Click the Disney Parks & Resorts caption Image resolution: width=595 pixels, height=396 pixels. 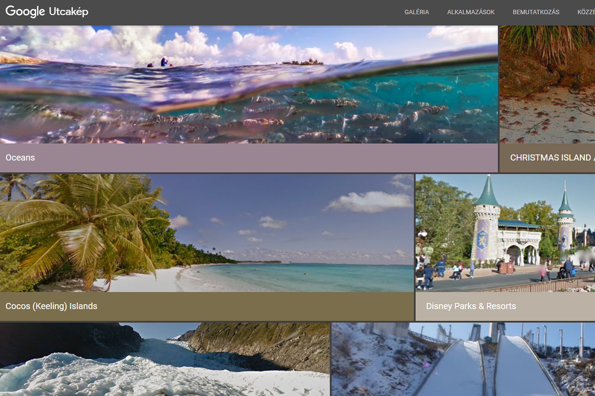point(471,306)
